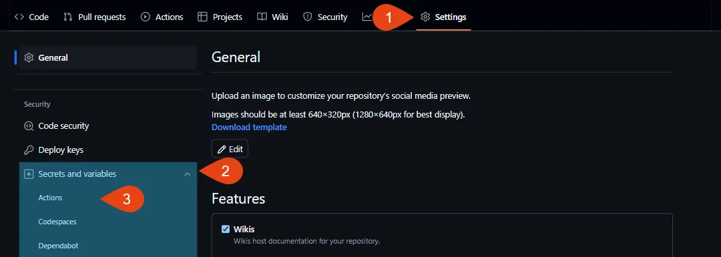Click the Projects table icon

pyautogui.click(x=202, y=17)
